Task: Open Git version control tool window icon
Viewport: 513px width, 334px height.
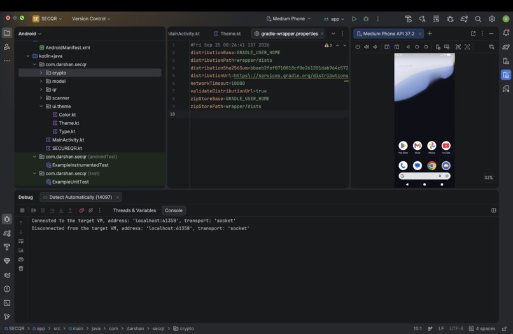Action: pyautogui.click(x=7, y=317)
